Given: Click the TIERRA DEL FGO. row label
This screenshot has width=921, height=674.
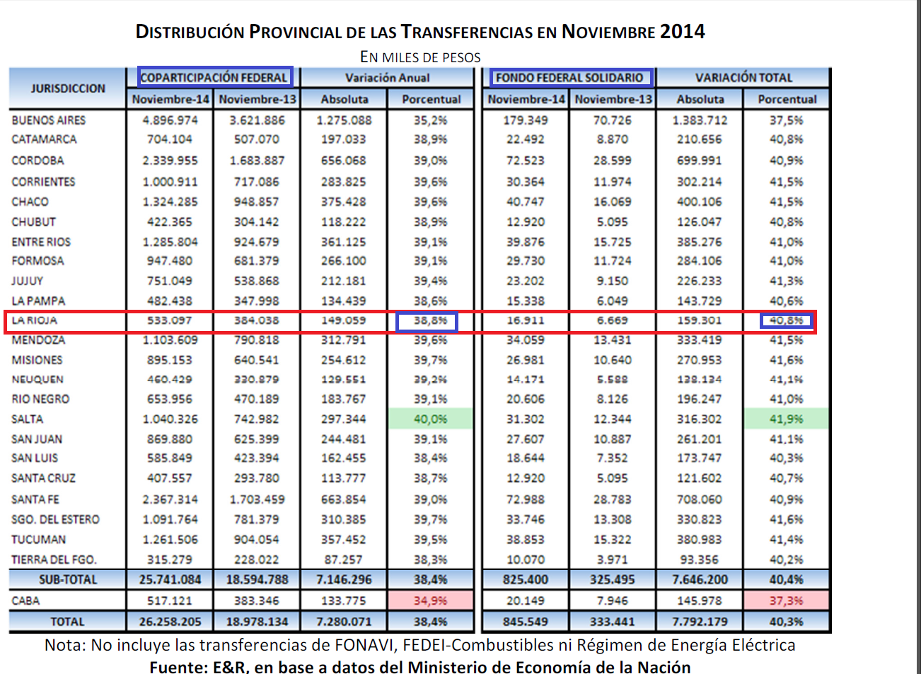Looking at the screenshot, I should [x=54, y=559].
